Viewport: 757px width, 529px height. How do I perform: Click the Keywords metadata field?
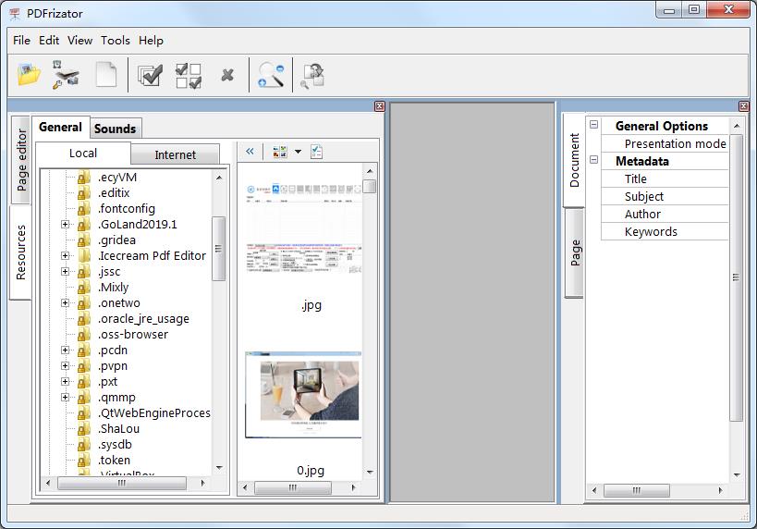665,231
